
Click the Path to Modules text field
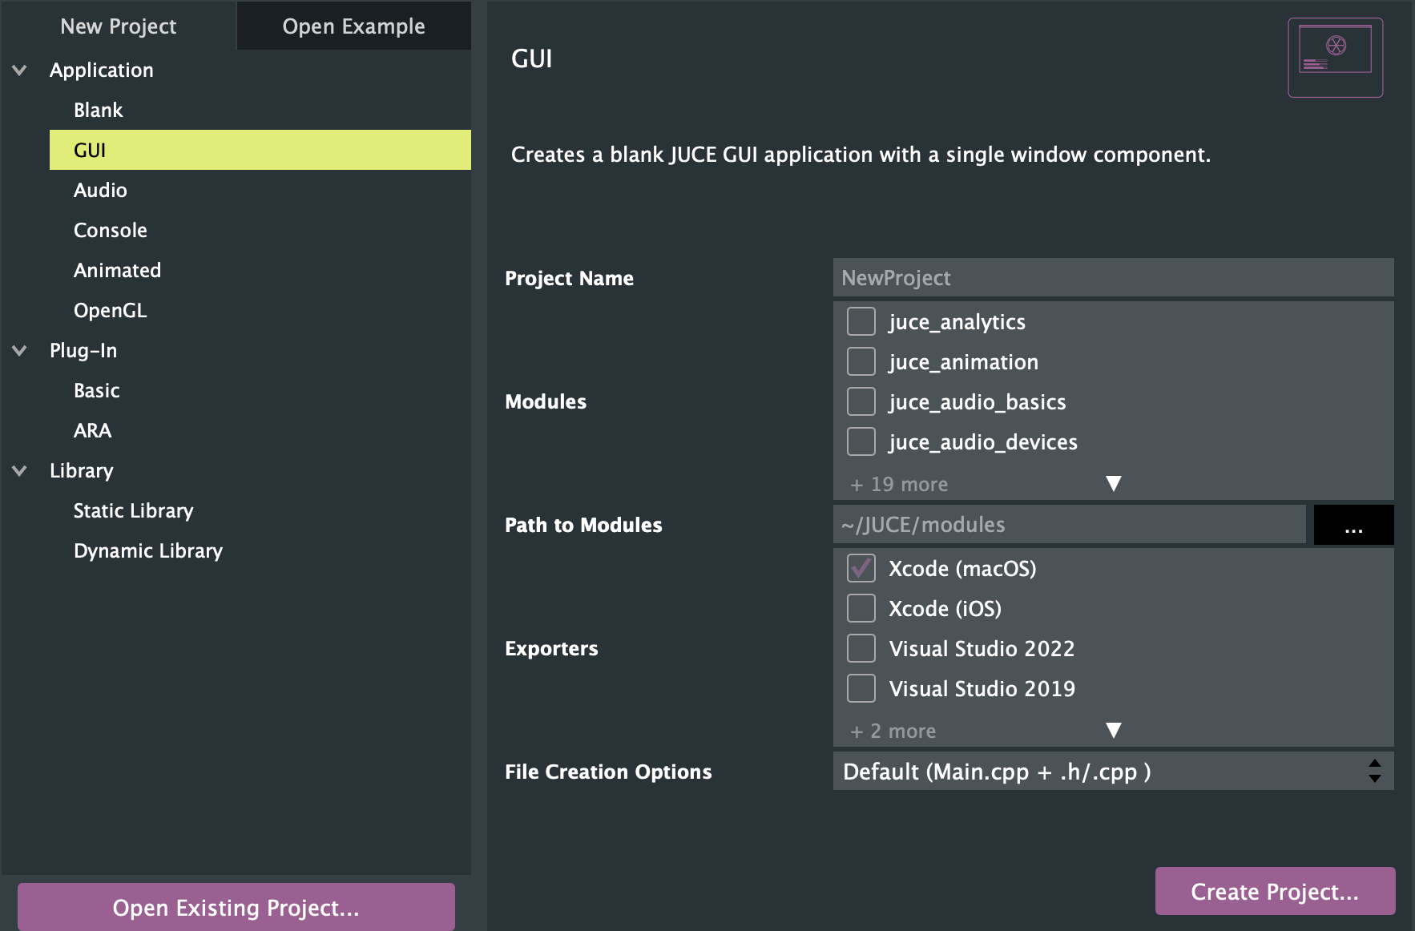(x=1070, y=525)
